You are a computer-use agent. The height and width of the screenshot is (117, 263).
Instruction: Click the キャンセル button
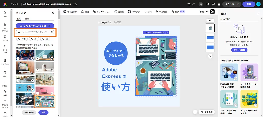(x=29, y=112)
